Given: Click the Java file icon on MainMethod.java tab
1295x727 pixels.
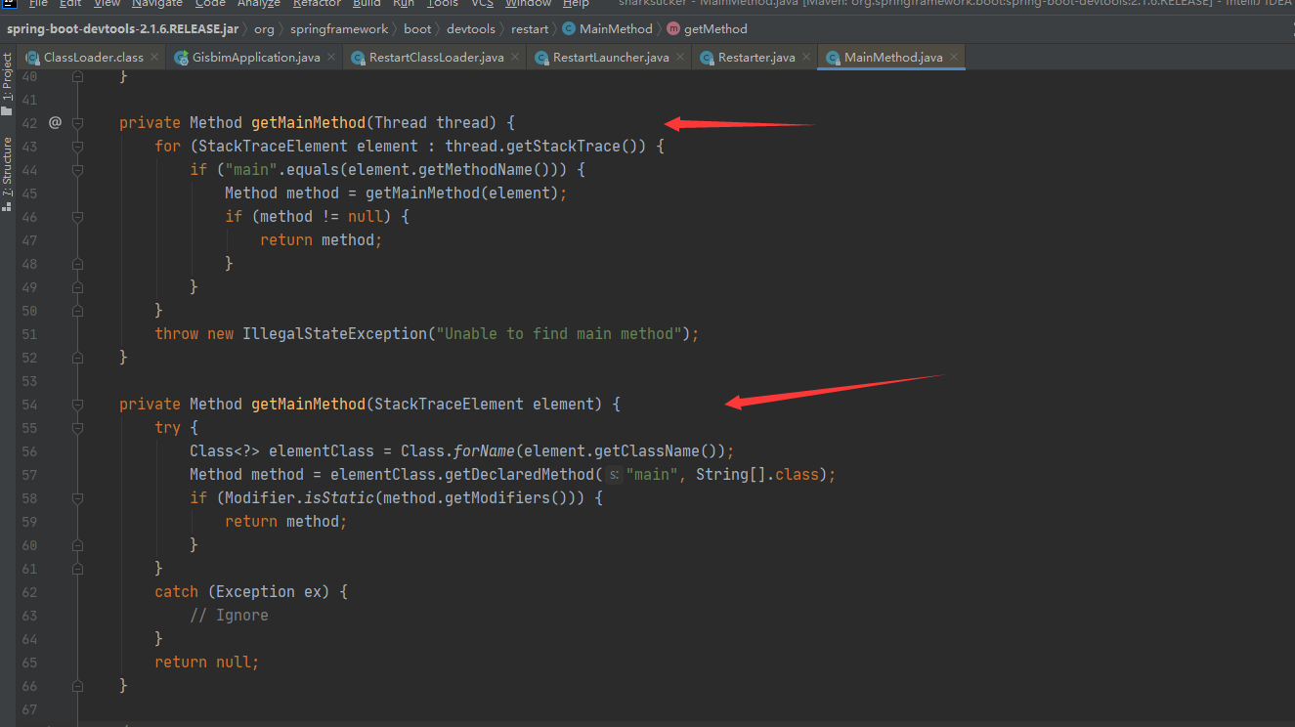Looking at the screenshot, I should (832, 57).
